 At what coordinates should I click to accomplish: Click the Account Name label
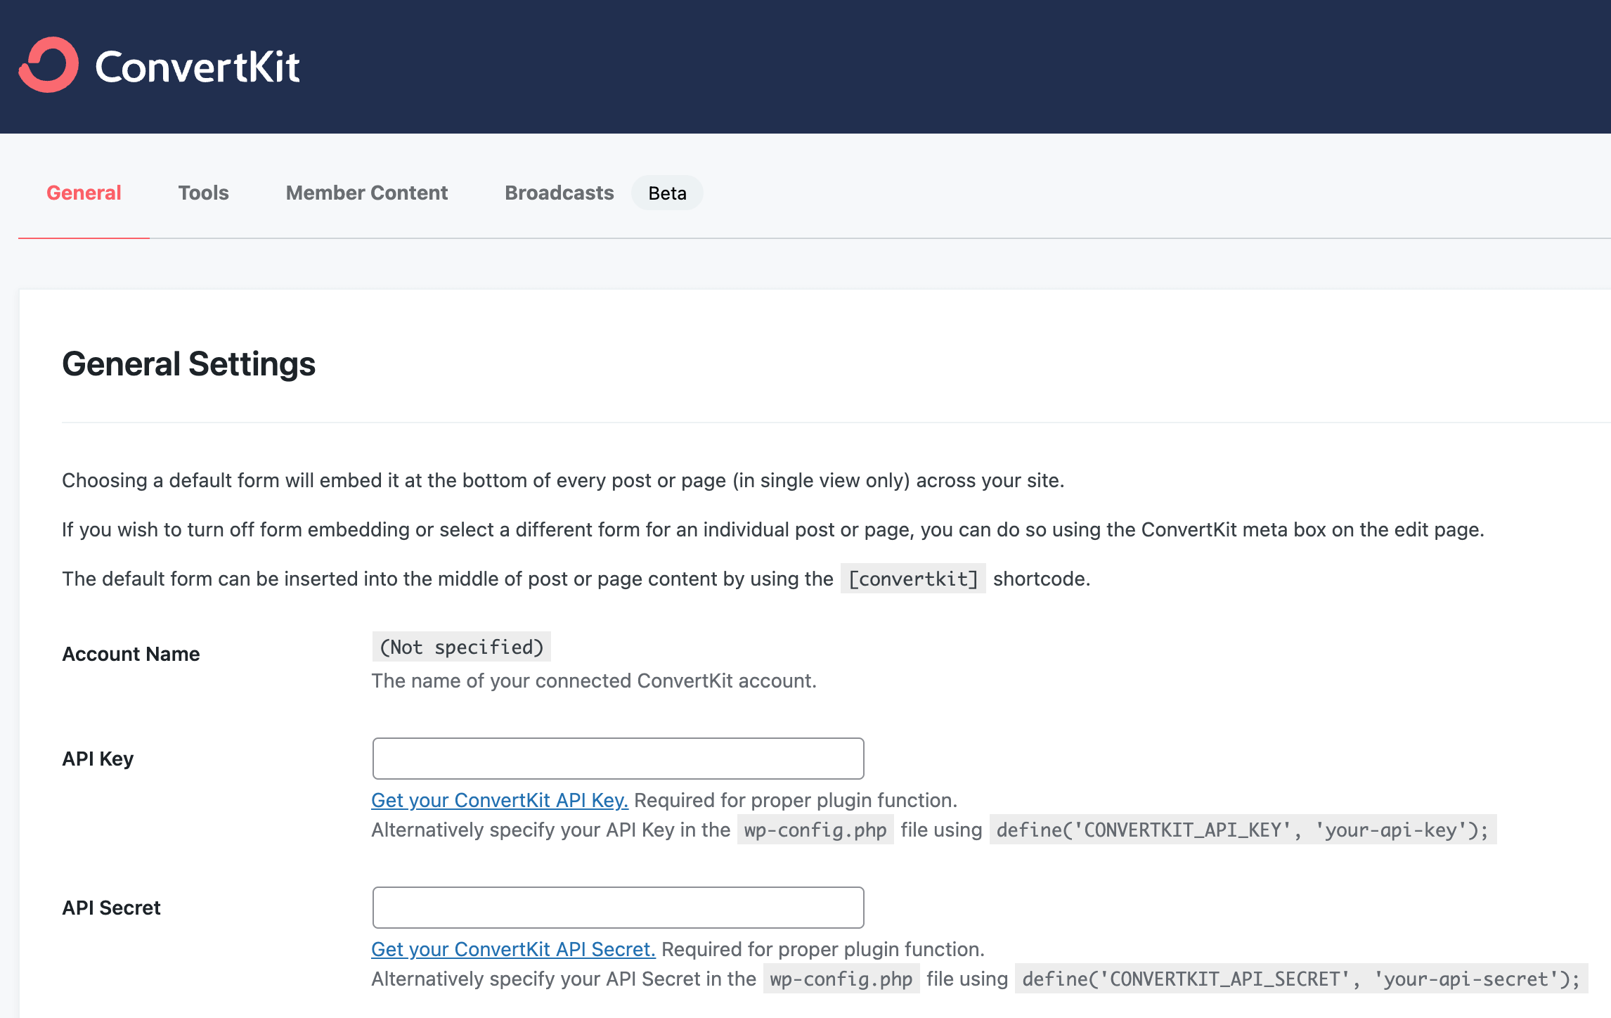131,654
